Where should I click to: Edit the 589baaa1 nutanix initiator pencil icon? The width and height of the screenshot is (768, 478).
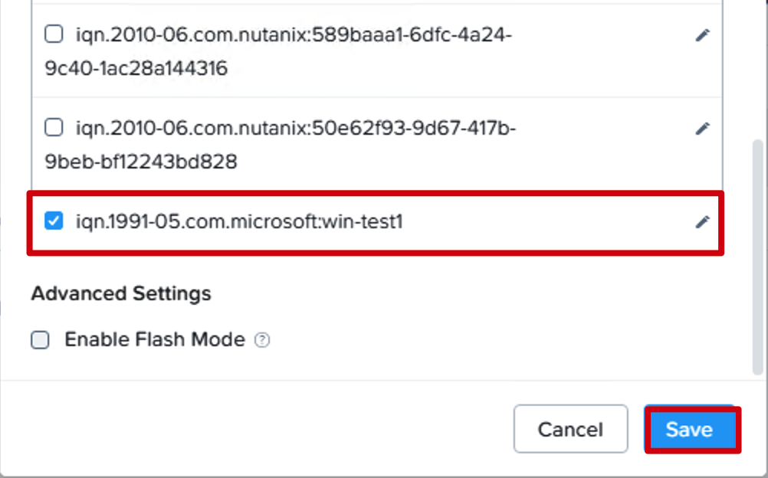point(702,35)
